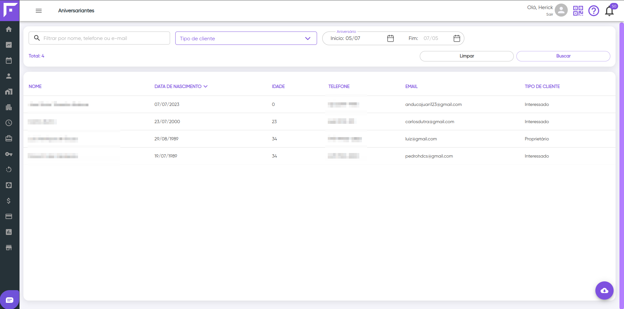The height and width of the screenshot is (309, 624).
Task: Open the Início date calendar picker
Action: pos(391,38)
